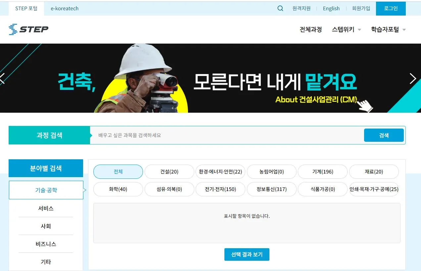Click the STEP logo to go home

[x=28, y=29]
